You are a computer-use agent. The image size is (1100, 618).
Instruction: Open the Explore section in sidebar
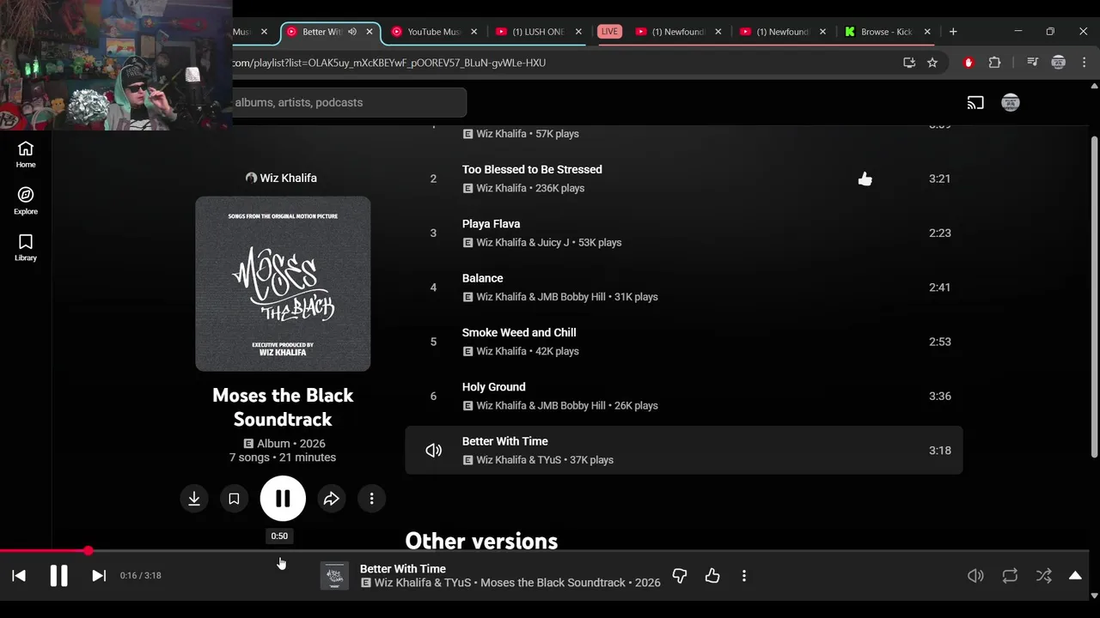[26, 201]
